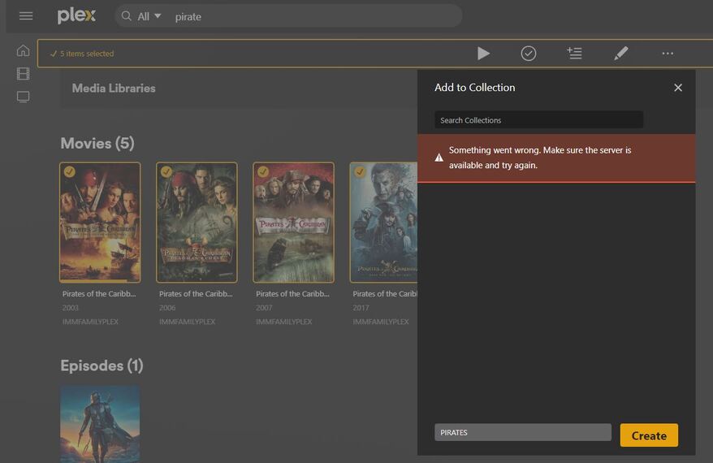
Task: Click the year 2017 text
Action: tap(361, 308)
